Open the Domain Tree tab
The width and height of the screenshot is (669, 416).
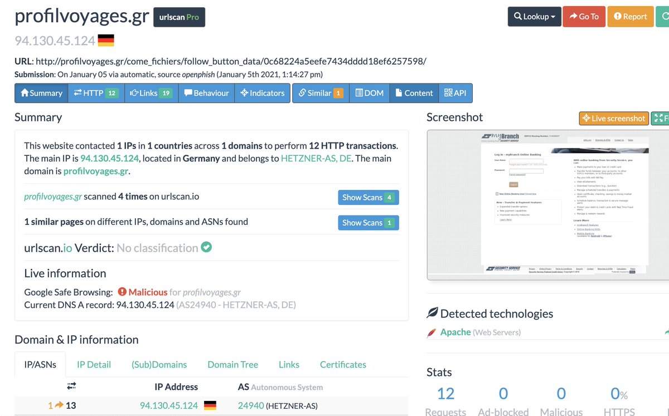point(232,364)
